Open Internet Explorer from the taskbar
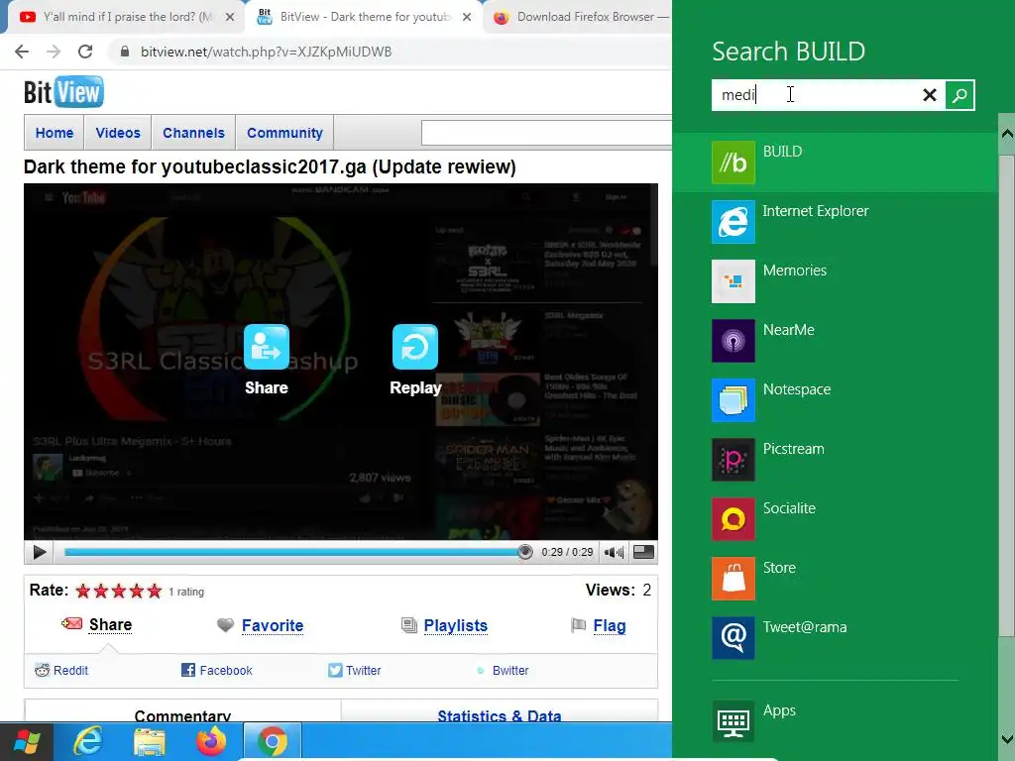Screen dimensions: 1015x761 pos(87,741)
